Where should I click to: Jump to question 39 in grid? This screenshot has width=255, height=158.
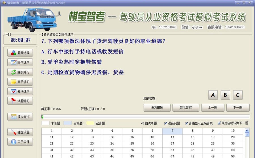coord(213,150)
